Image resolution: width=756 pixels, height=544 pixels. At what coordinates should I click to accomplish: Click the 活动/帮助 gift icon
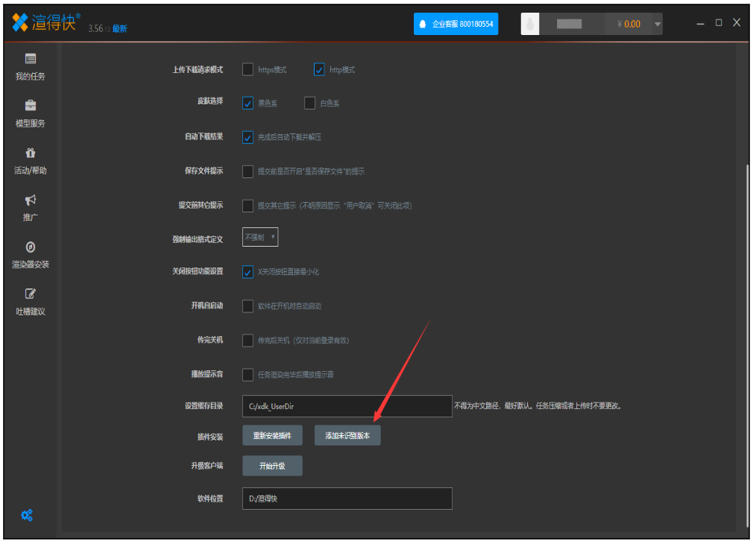[31, 153]
